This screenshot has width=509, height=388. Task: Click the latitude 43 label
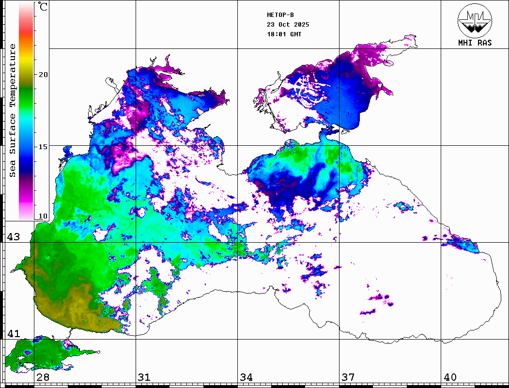pyautogui.click(x=13, y=237)
